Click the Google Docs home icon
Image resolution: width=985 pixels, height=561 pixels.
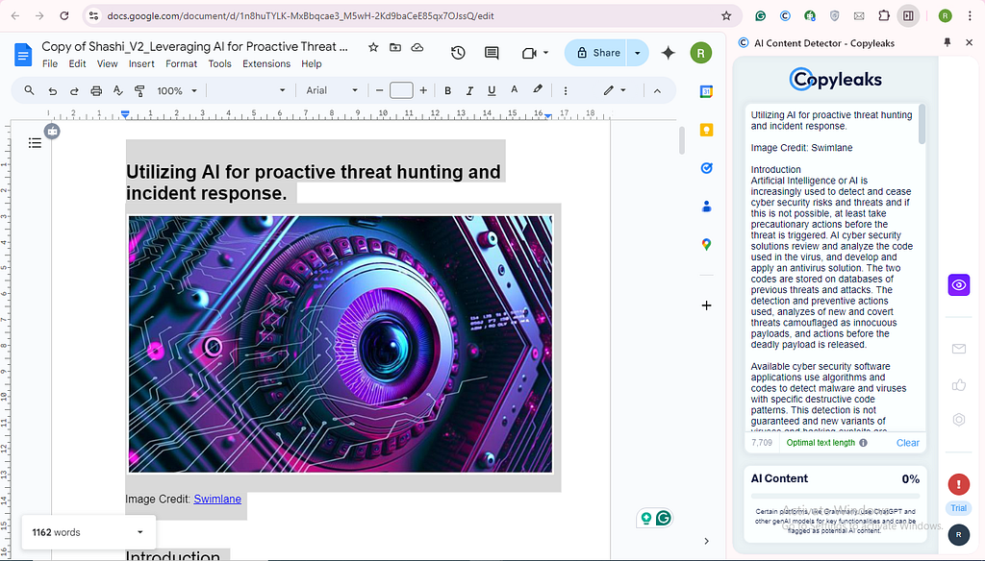[x=23, y=55]
